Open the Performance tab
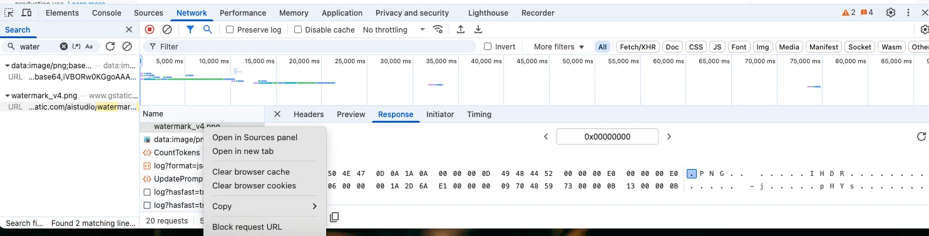929x236 pixels. 243,13
